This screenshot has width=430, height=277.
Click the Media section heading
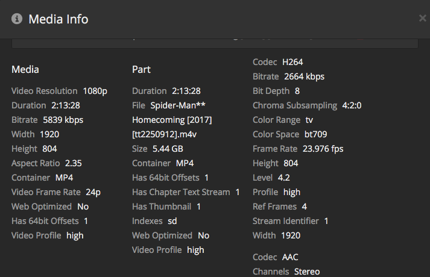[x=25, y=69]
